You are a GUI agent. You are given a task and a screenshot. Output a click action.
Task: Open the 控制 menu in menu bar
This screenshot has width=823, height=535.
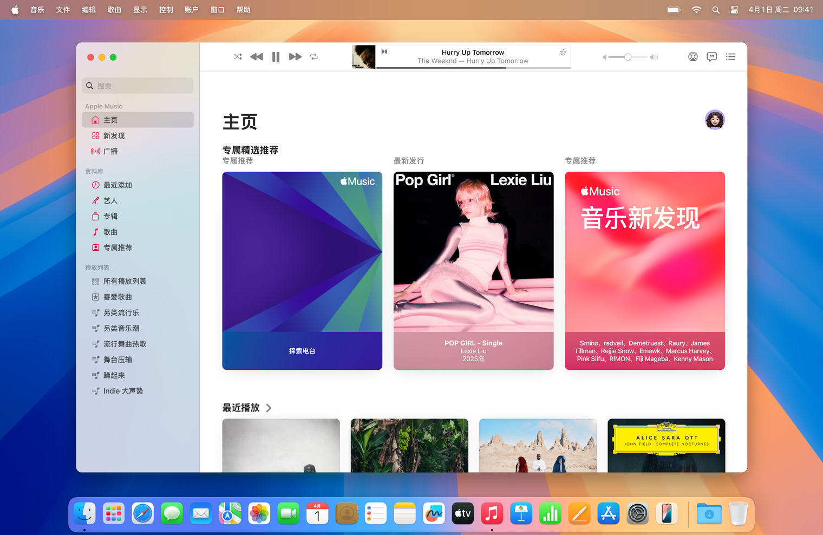(x=166, y=10)
